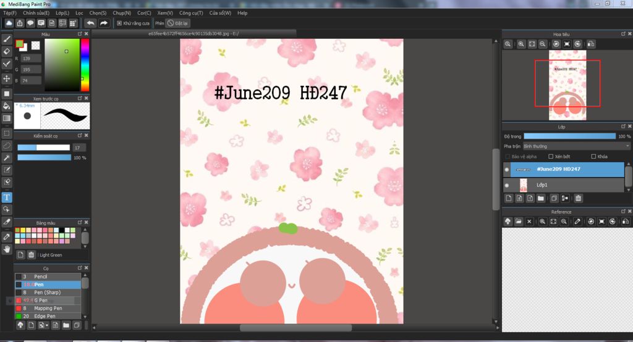
Task: Add a new layer folder in layer panel
Action: [541, 198]
